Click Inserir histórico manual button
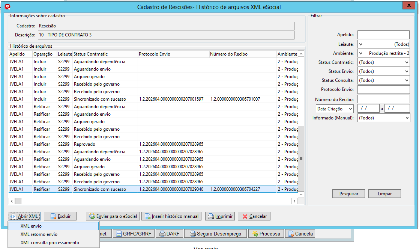Viewport: 419px width, 249px height. [x=172, y=216]
